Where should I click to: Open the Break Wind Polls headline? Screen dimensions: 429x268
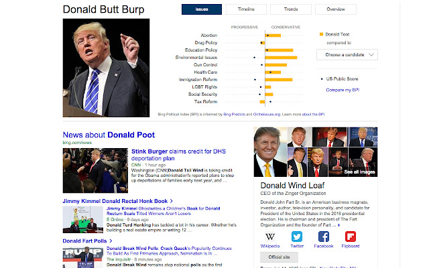(x=169, y=251)
